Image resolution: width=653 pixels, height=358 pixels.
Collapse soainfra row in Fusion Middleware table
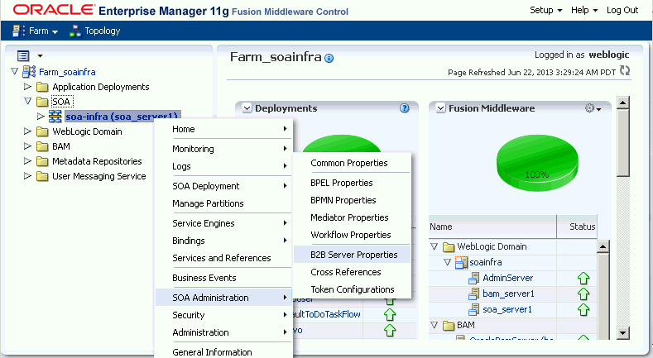tap(447, 262)
